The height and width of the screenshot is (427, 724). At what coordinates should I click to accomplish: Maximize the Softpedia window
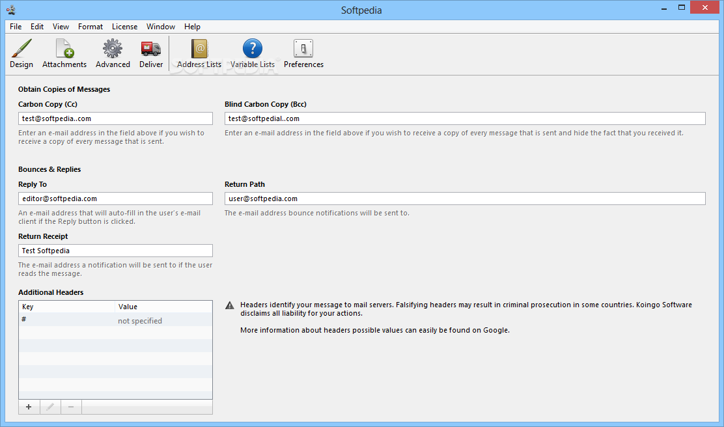pos(682,8)
